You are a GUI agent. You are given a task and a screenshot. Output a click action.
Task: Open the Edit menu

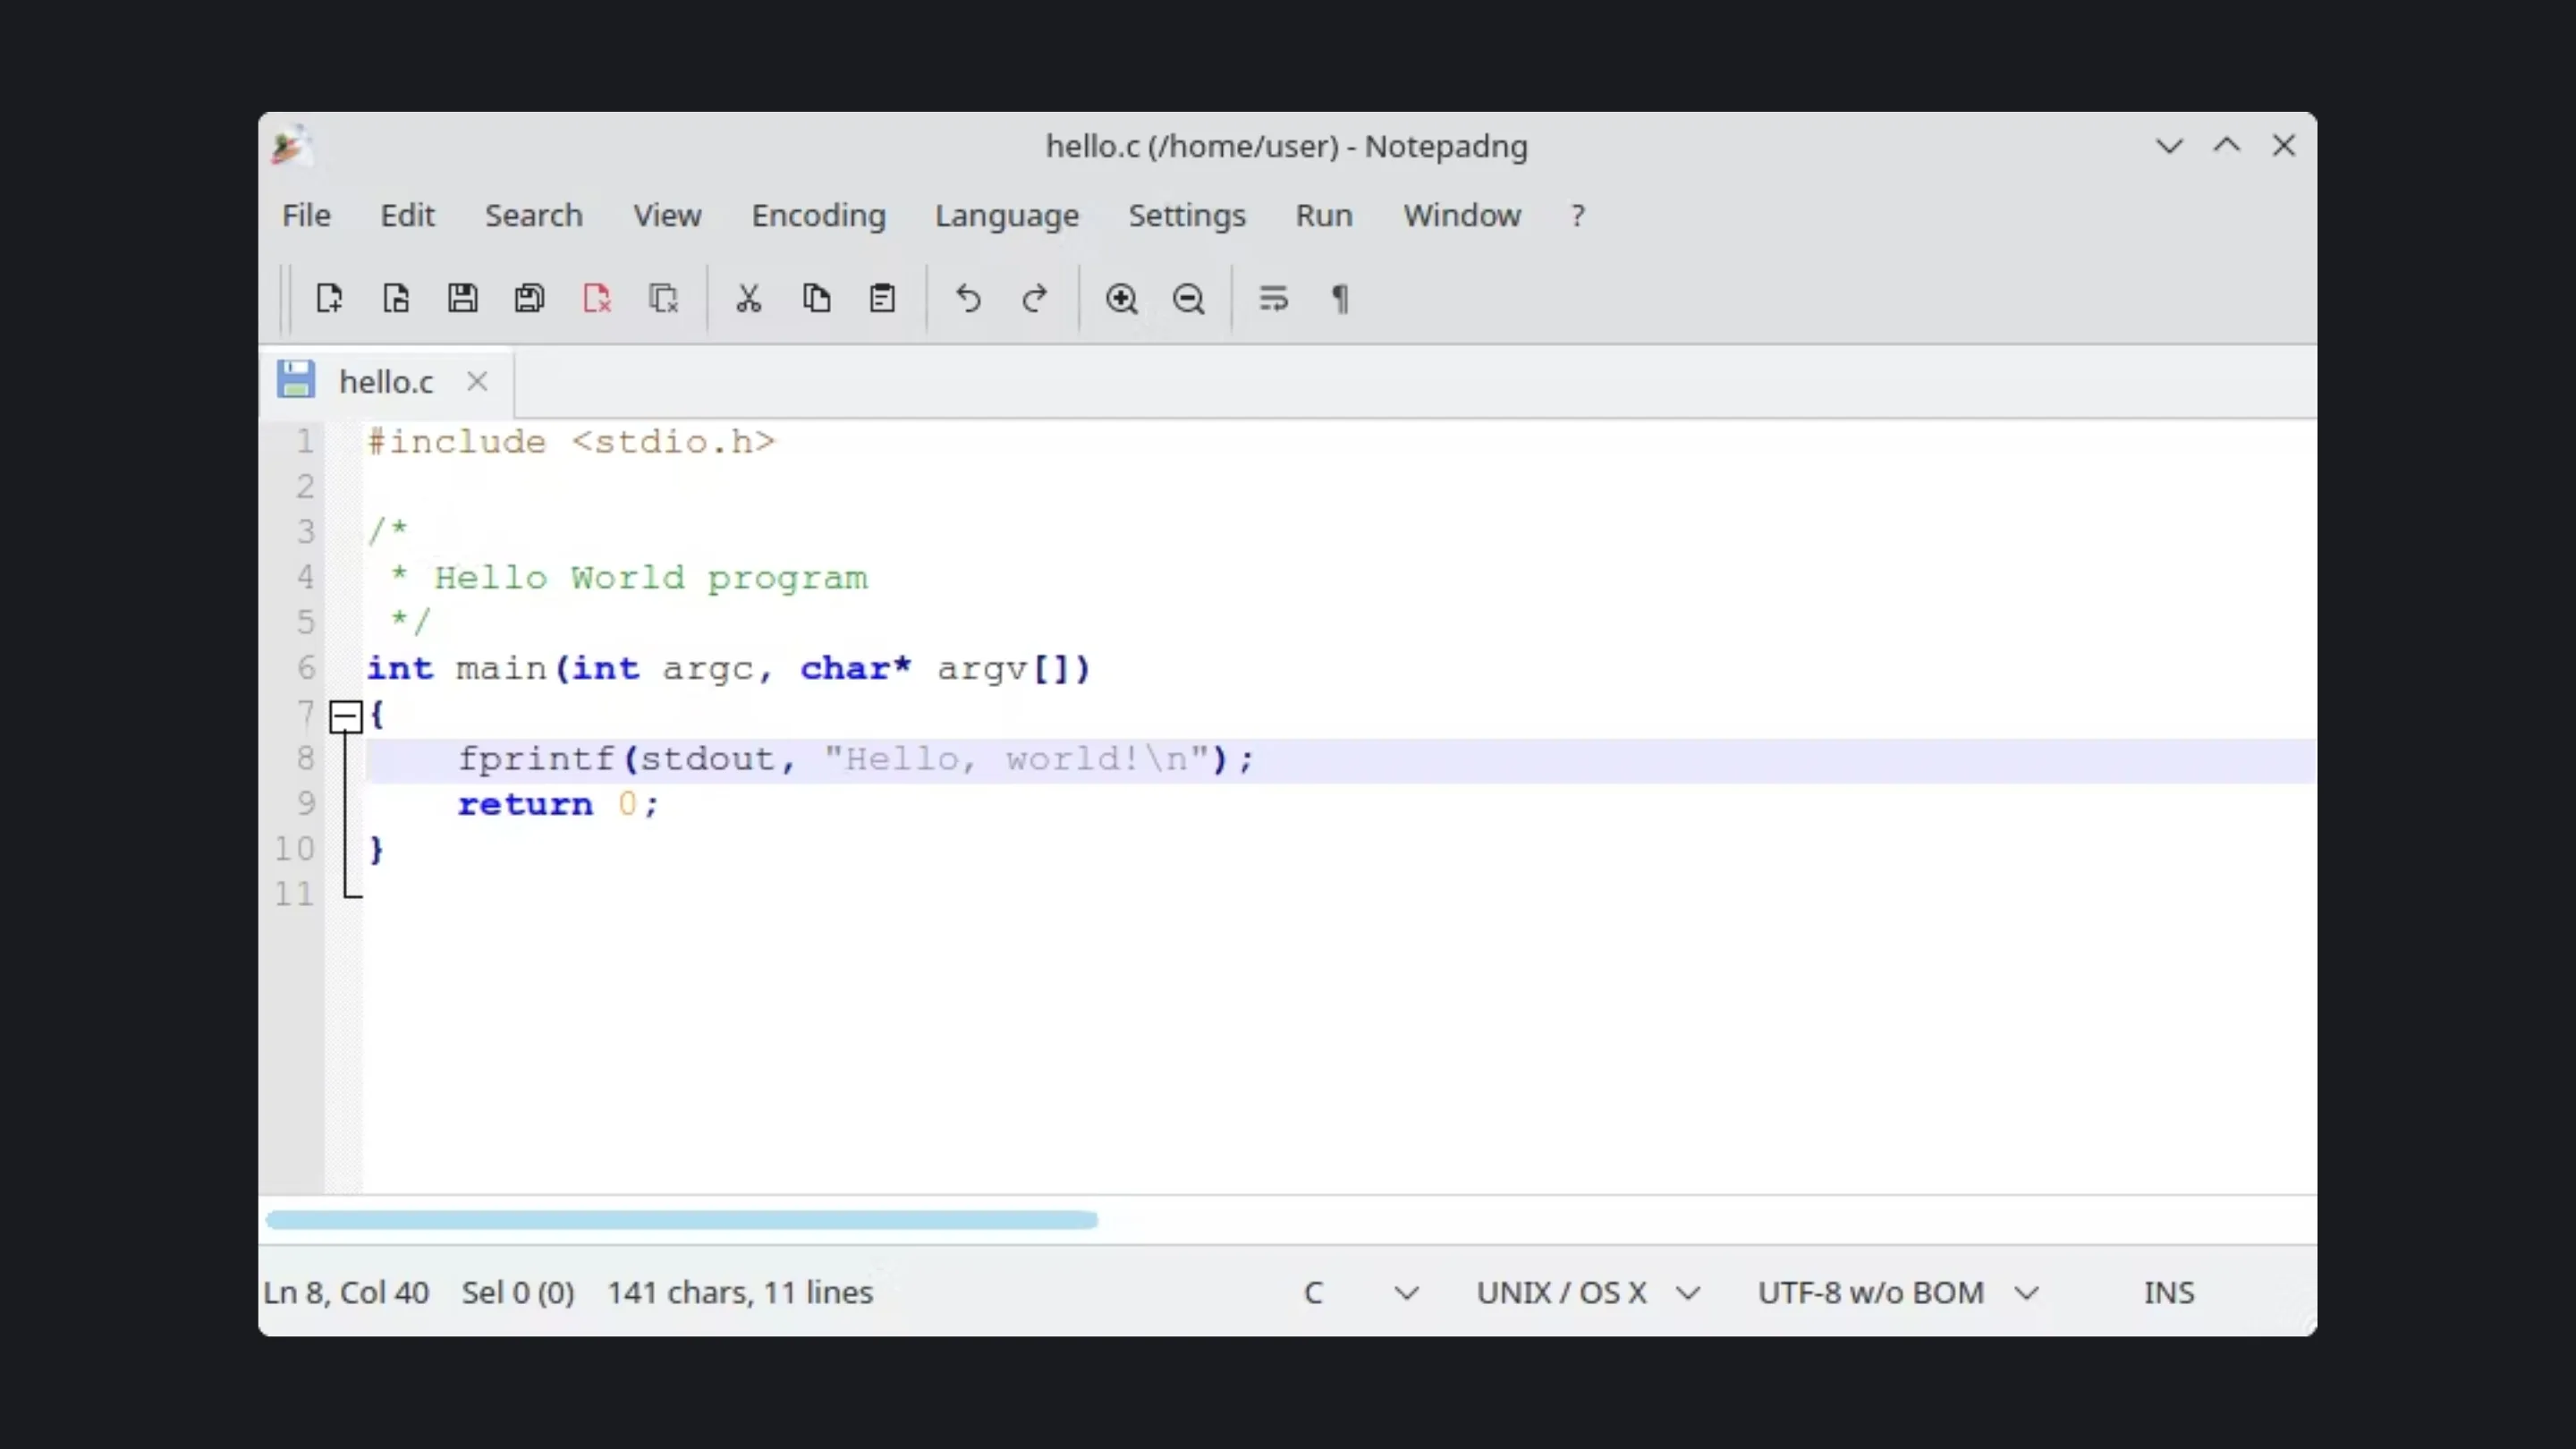pos(407,215)
